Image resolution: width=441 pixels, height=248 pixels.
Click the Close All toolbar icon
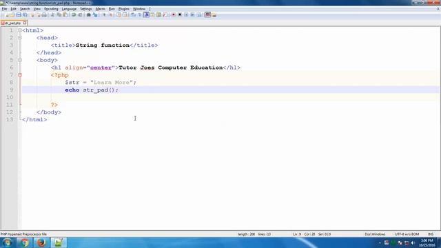[x=38, y=14]
